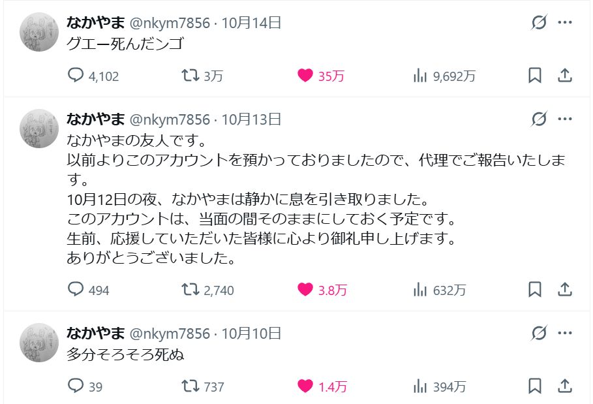Bookmark the 多分そろそろ死ぬ tweet
This screenshot has height=404, width=593.
(535, 386)
